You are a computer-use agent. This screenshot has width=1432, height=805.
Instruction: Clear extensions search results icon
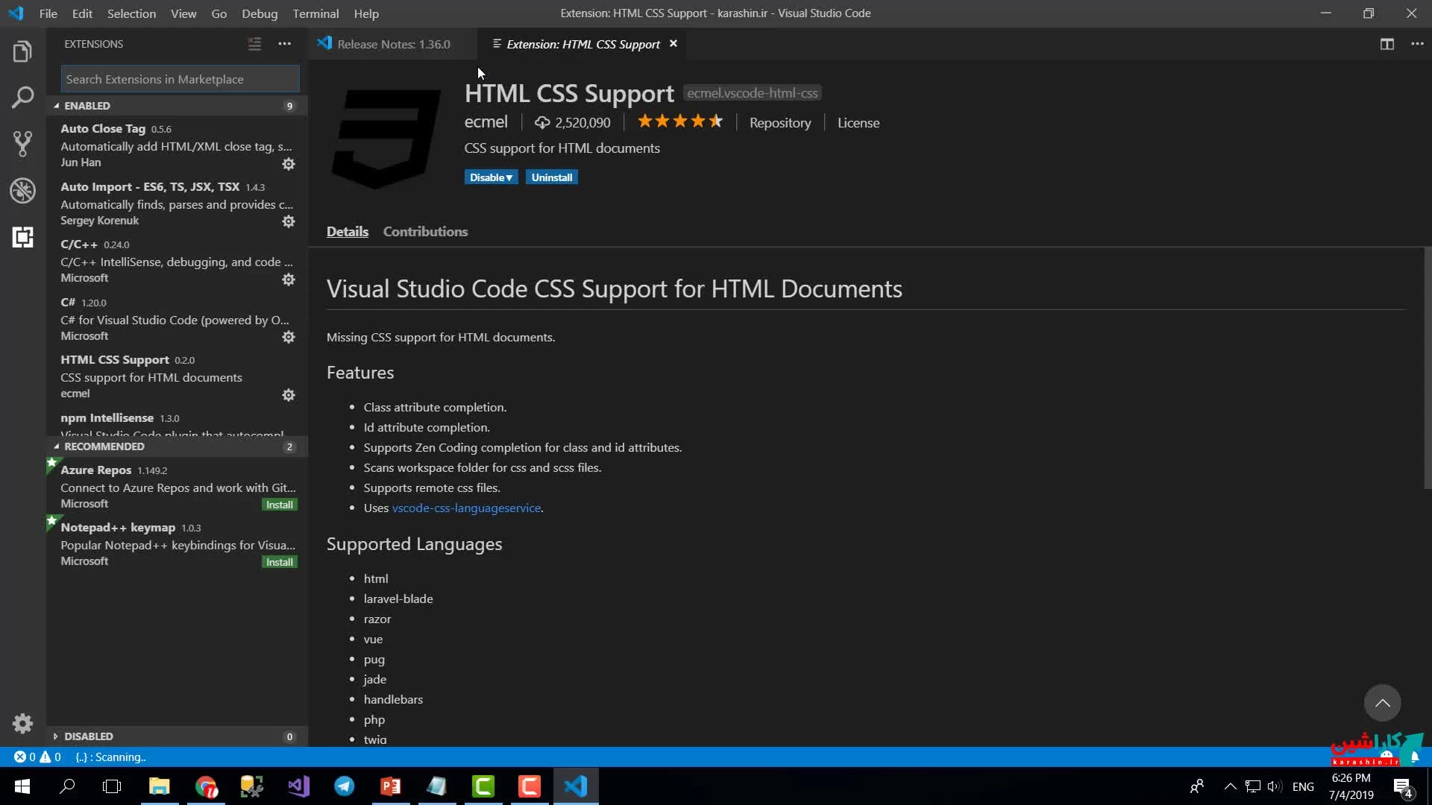[x=254, y=44]
